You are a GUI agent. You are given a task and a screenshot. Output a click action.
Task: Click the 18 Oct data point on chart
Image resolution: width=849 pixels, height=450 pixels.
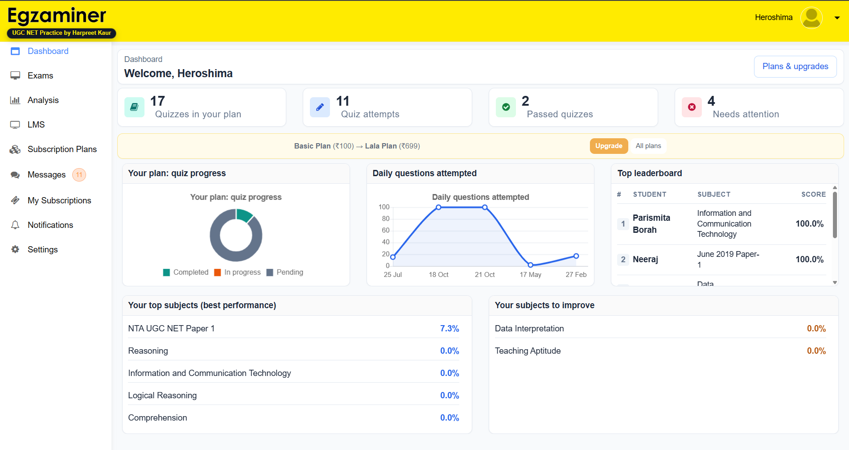point(439,207)
